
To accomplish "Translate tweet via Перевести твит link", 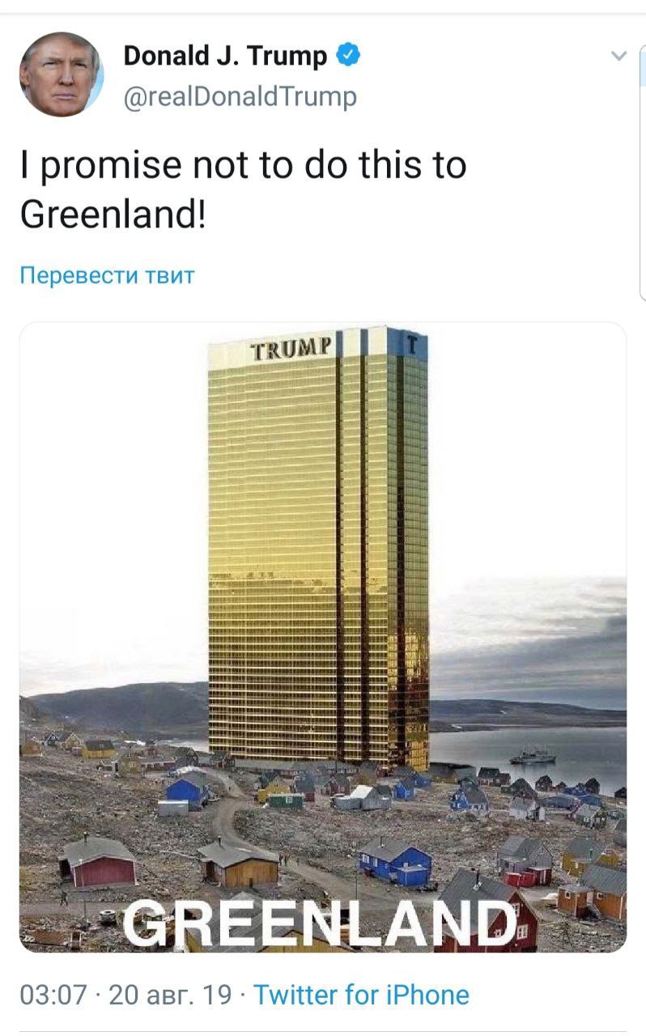I will [107, 275].
